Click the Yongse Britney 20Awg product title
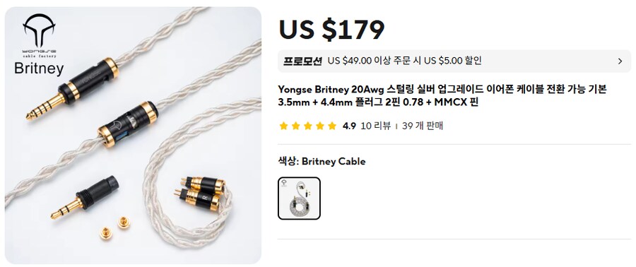 point(442,95)
